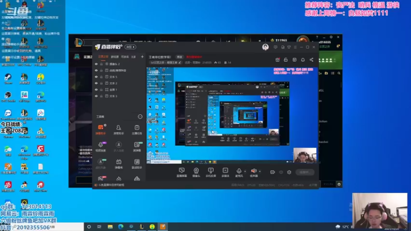
Task: Add a 摄像头 camera source
Action: [196, 172]
